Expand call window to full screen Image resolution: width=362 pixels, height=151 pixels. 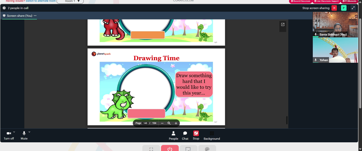pos(353,8)
